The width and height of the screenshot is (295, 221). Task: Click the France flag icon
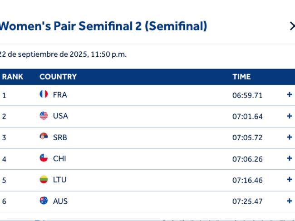coord(44,94)
